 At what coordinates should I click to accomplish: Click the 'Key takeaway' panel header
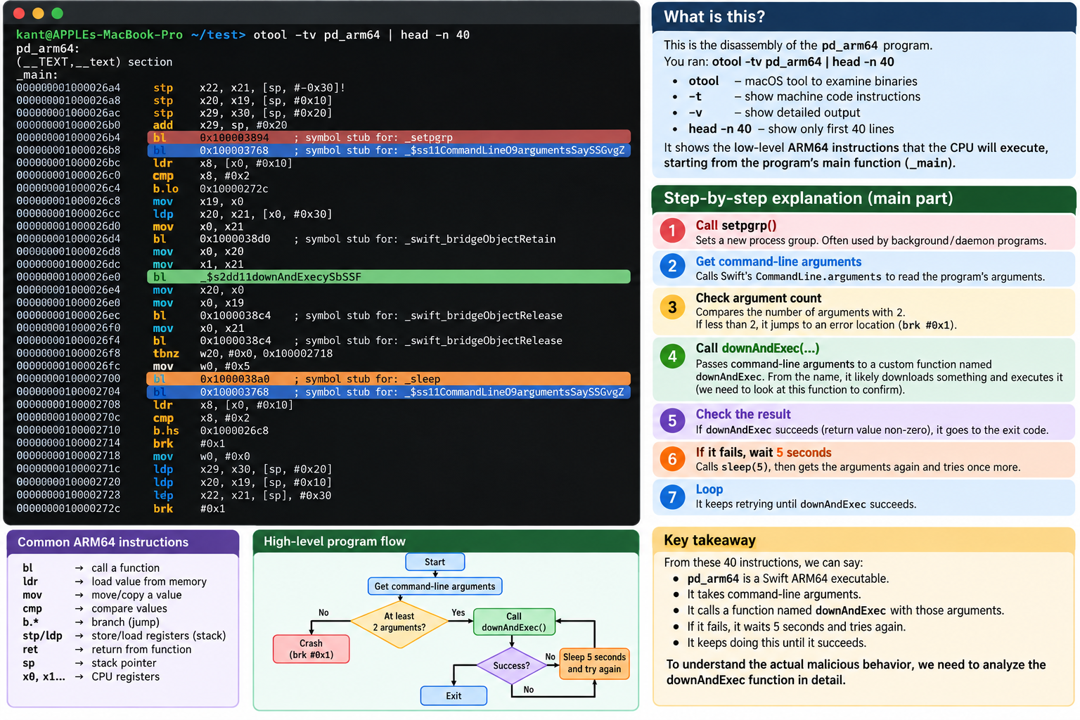864,541
